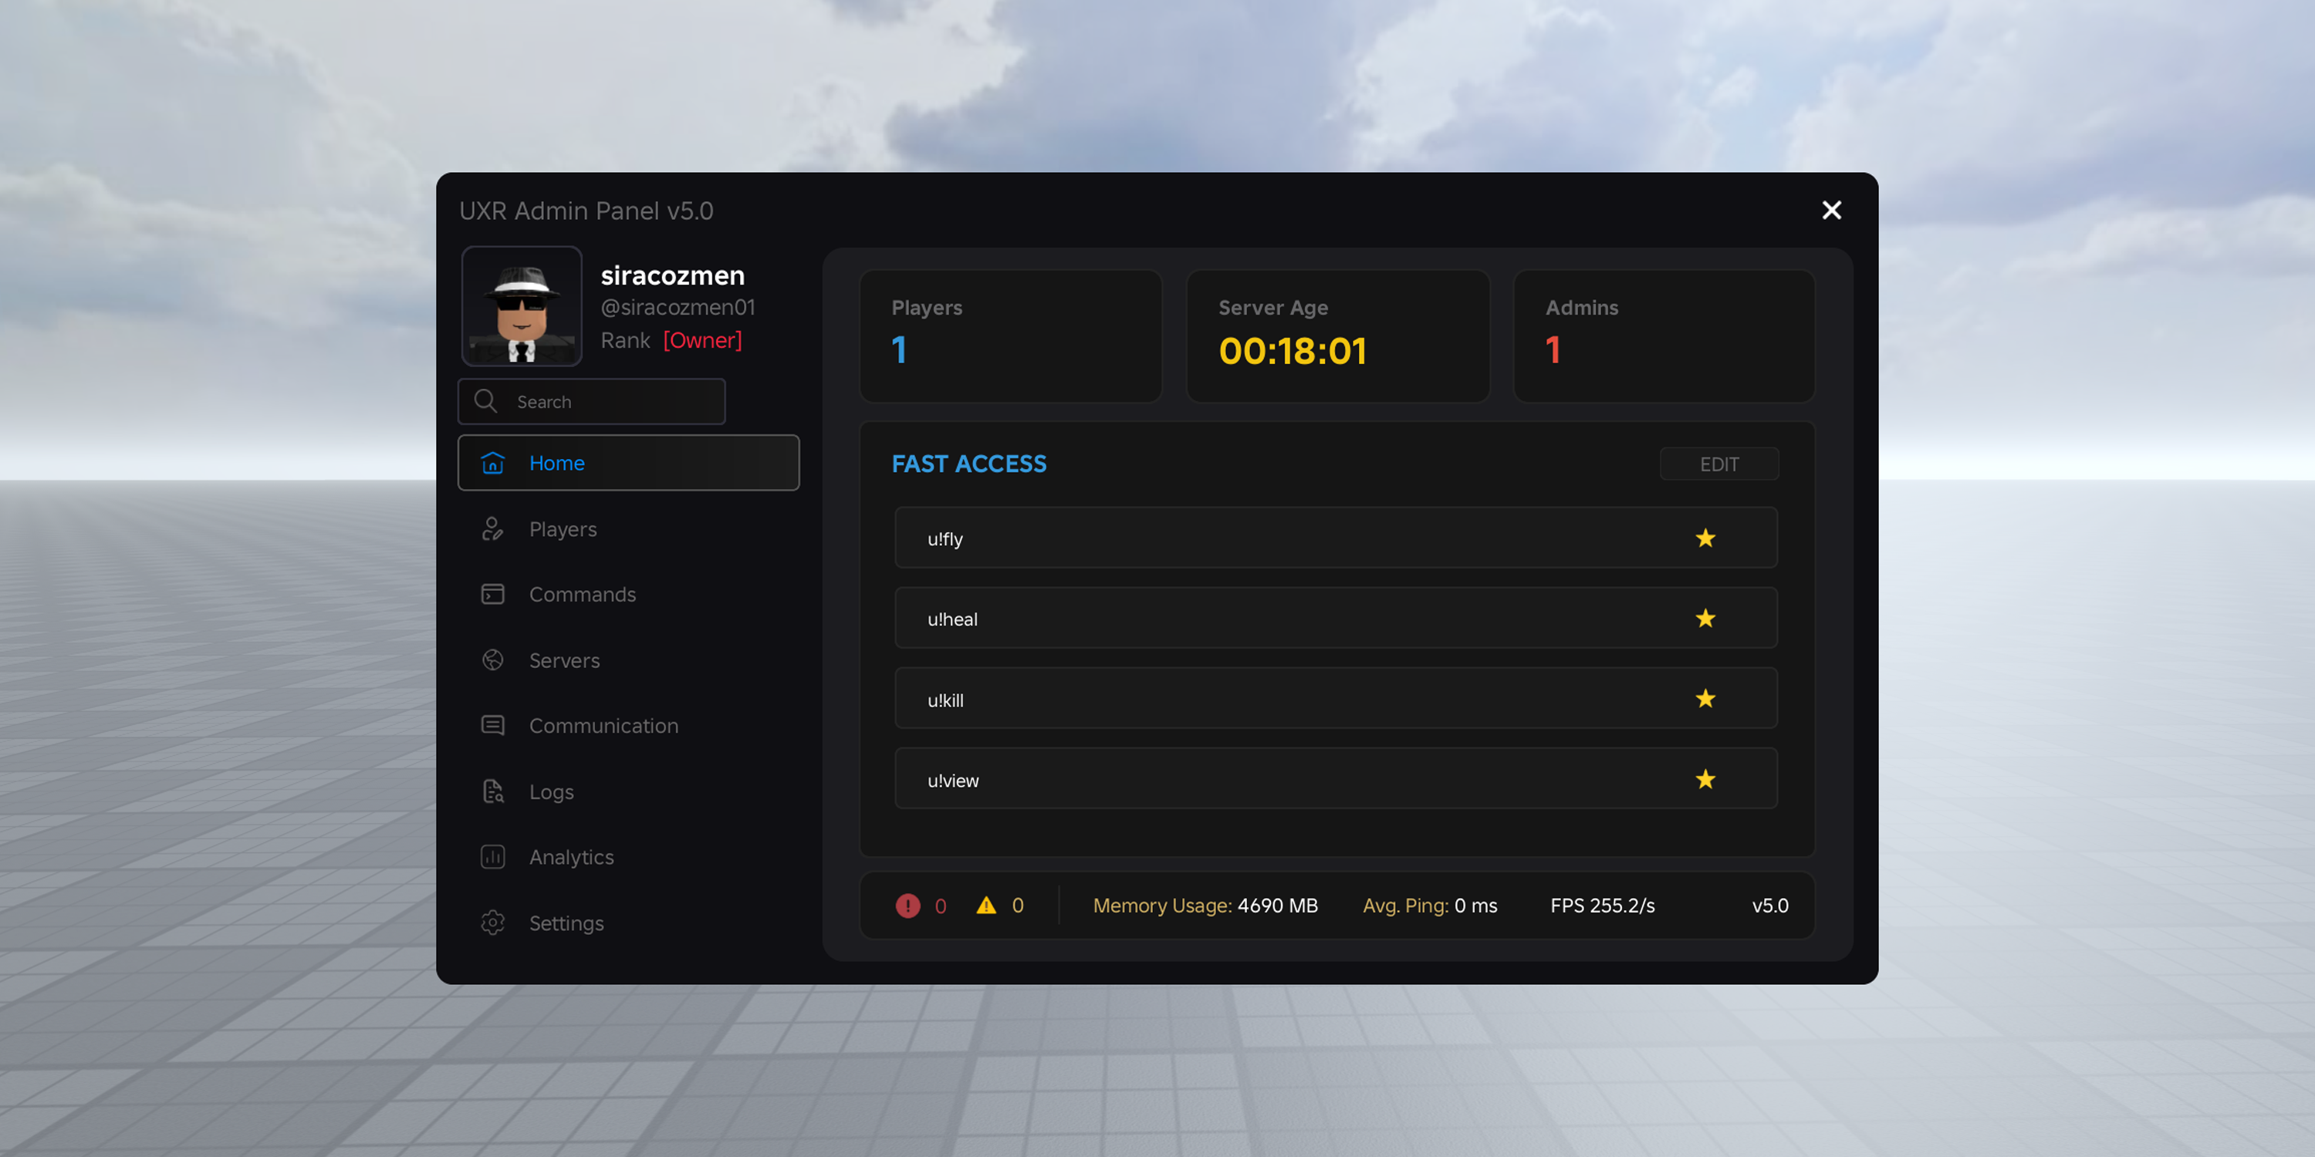The image size is (2315, 1157).
Task: Click the Commands terminal icon
Action: pyautogui.click(x=492, y=595)
